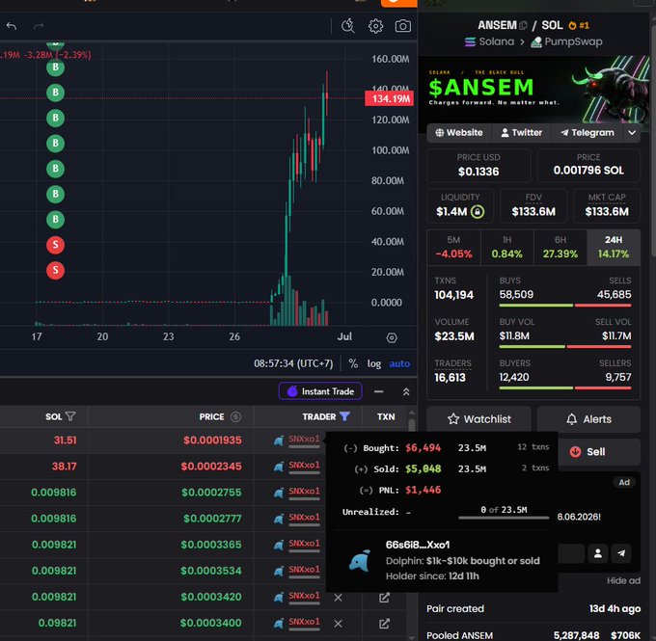Click the Sell button

(599, 451)
